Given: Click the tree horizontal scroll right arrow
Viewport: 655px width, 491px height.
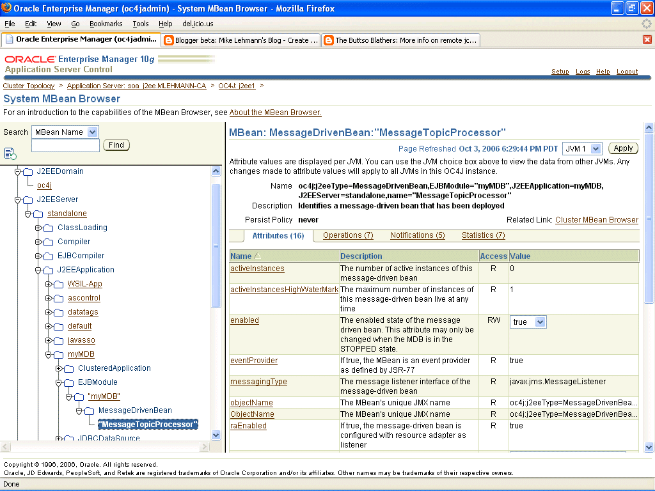Looking at the screenshot, I should [x=204, y=447].
